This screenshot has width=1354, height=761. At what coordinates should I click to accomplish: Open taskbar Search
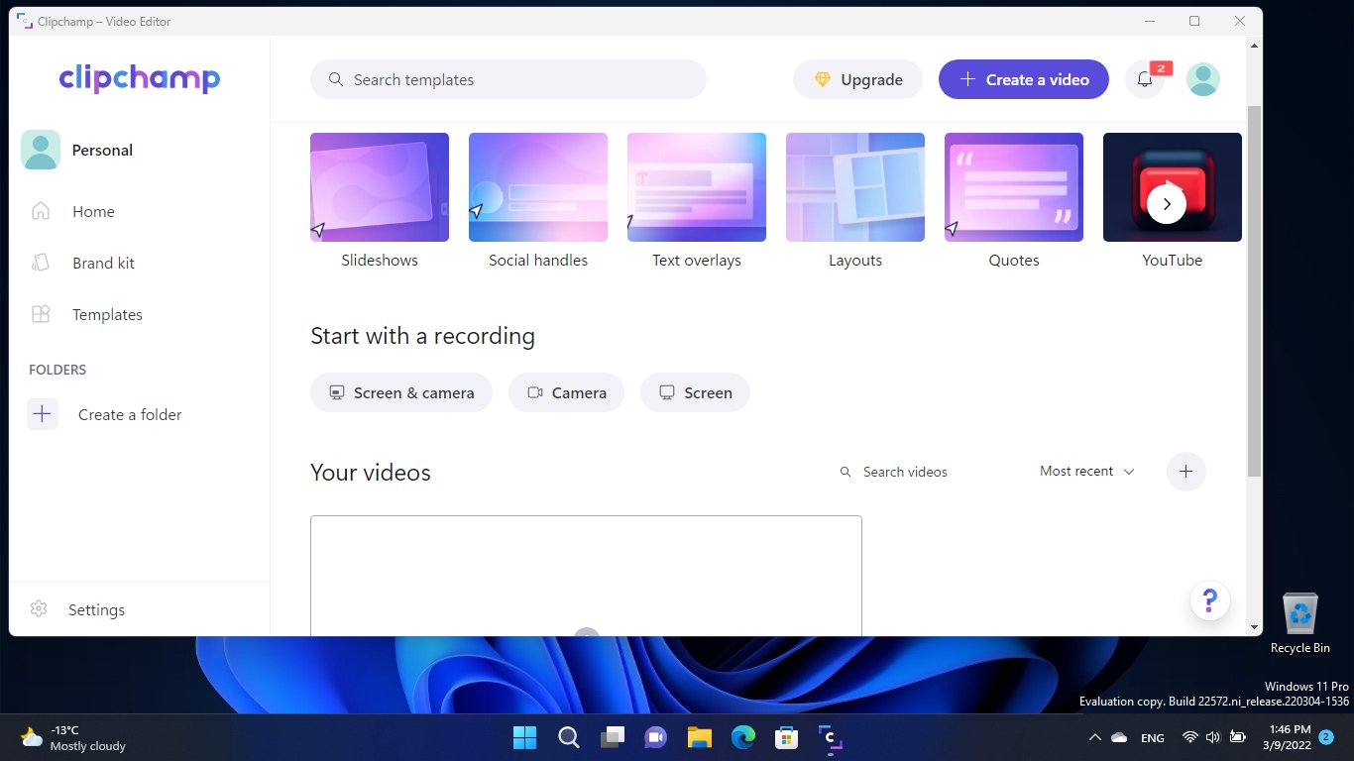tap(569, 737)
